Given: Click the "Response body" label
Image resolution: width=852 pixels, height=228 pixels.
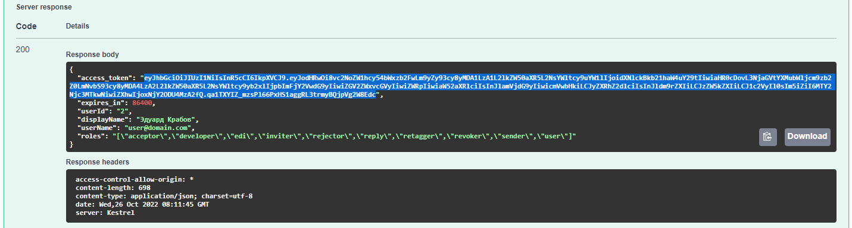Looking at the screenshot, I should [92, 55].
